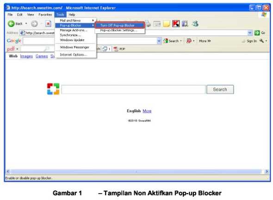
Task: Open Internet Options
Action: (x=76, y=55)
